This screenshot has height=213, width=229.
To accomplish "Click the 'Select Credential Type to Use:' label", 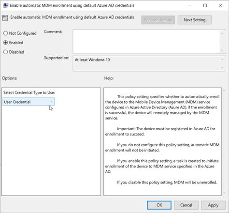I will tap(29, 92).
